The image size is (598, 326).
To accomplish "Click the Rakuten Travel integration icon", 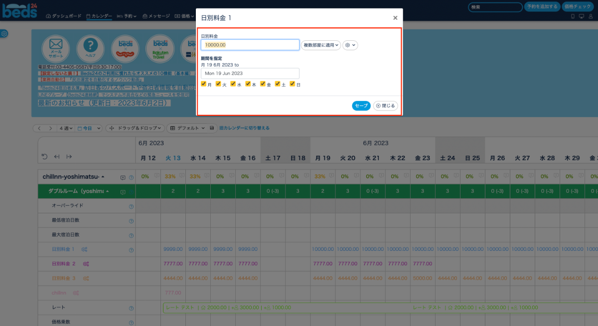I will pos(159,47).
